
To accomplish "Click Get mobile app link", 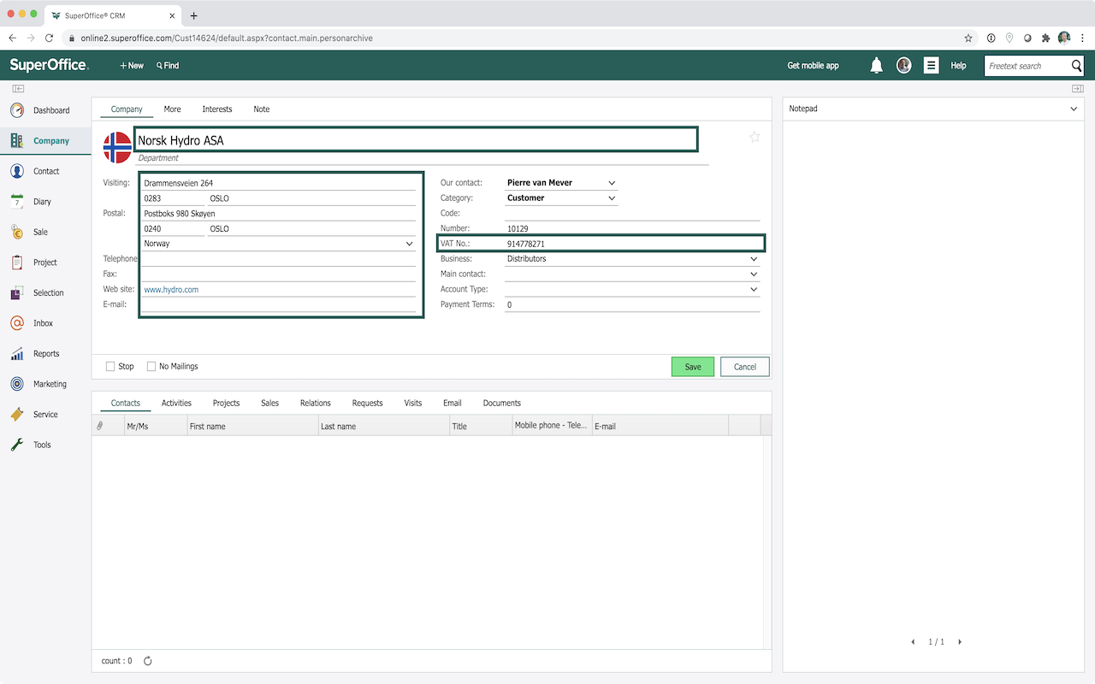I will tap(813, 66).
